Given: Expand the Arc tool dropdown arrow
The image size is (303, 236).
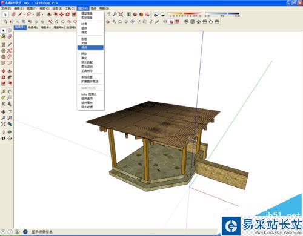Looking at the screenshot, I should (33, 15).
